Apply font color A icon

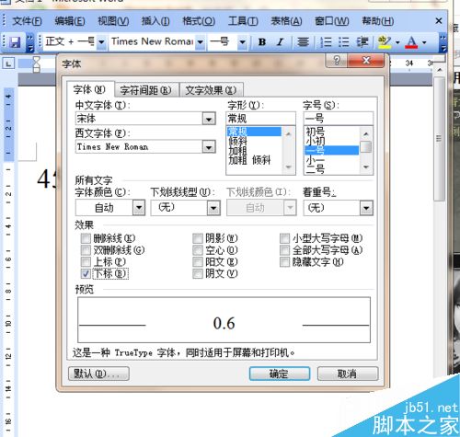pos(411,42)
